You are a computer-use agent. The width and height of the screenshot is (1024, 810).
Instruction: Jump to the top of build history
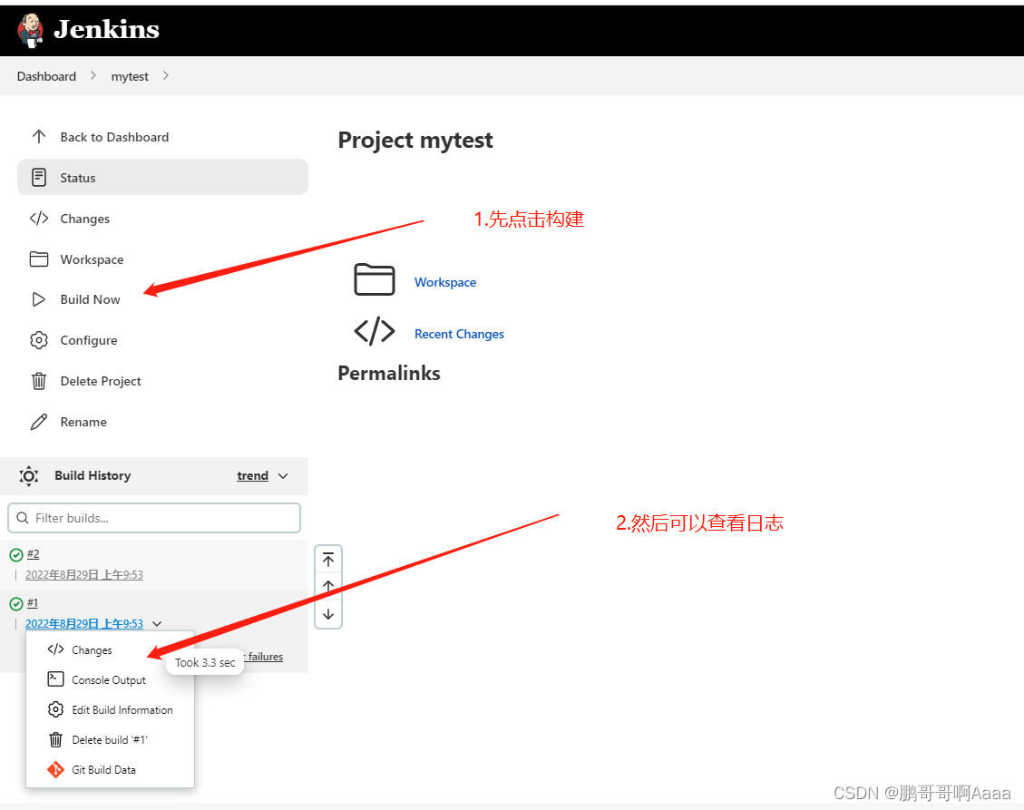(x=328, y=560)
